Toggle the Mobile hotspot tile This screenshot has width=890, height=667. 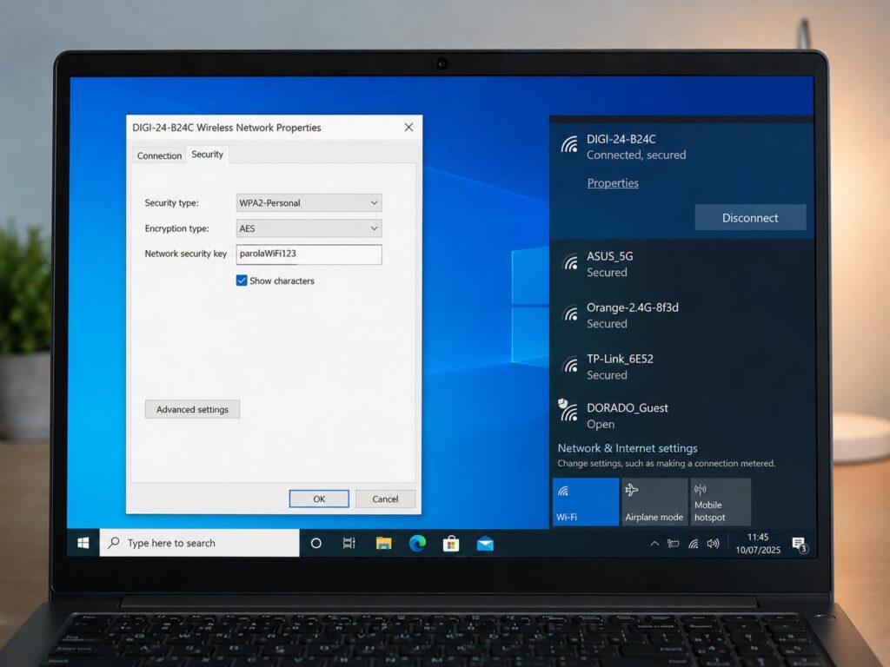(x=721, y=502)
